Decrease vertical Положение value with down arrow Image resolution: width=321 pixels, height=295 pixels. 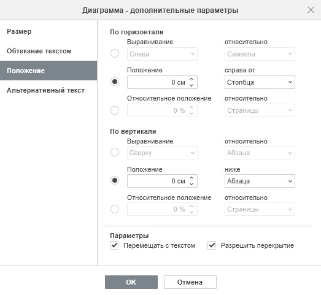191,184
